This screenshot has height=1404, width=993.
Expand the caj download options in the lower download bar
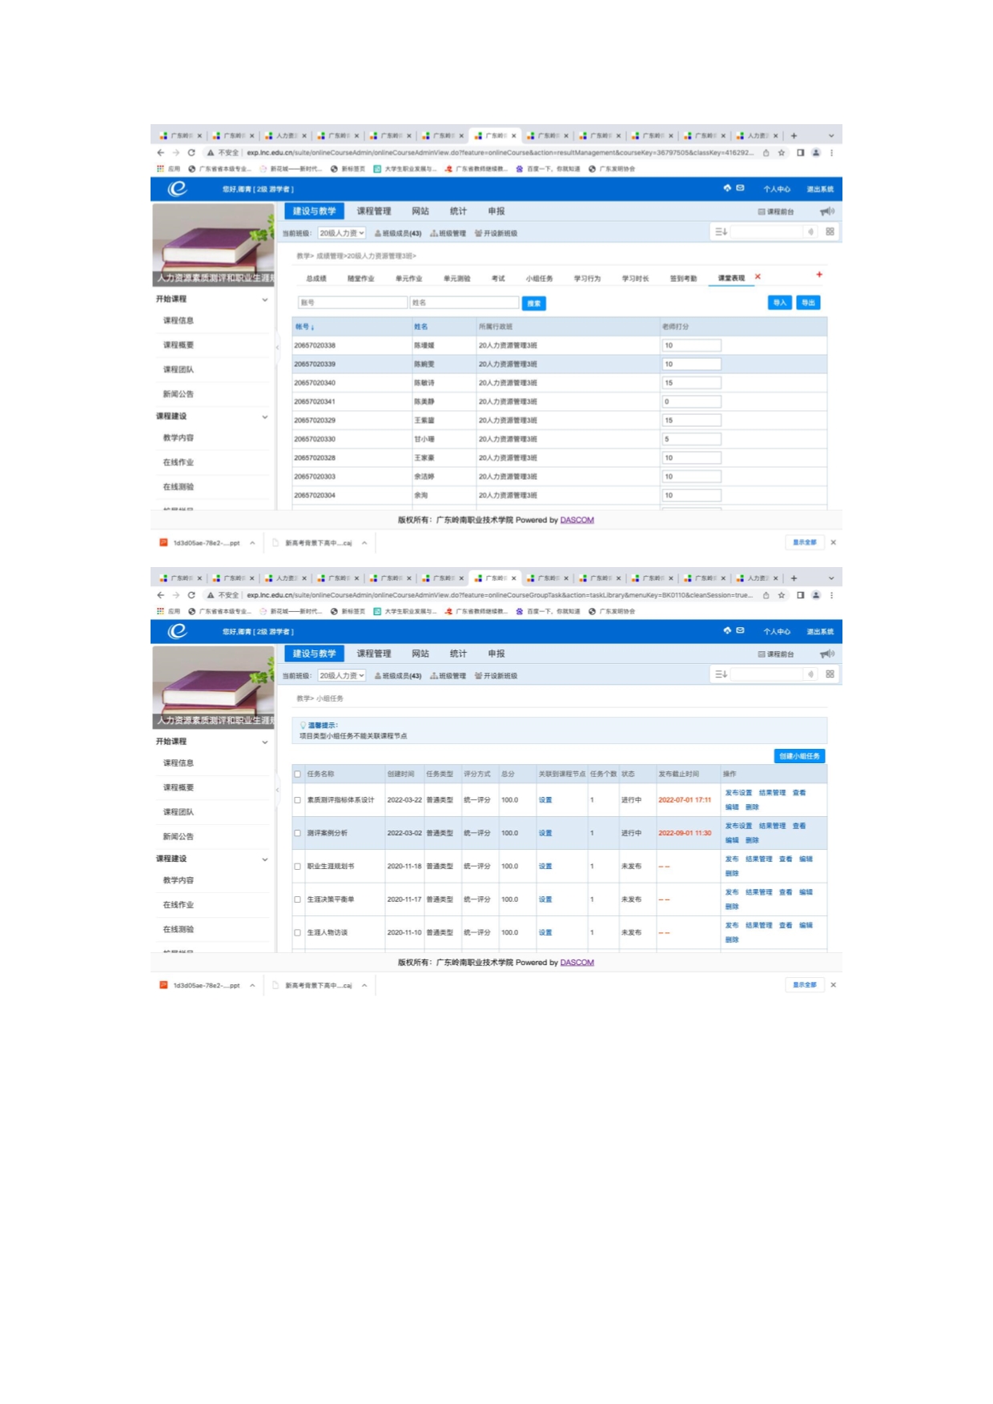tap(364, 986)
